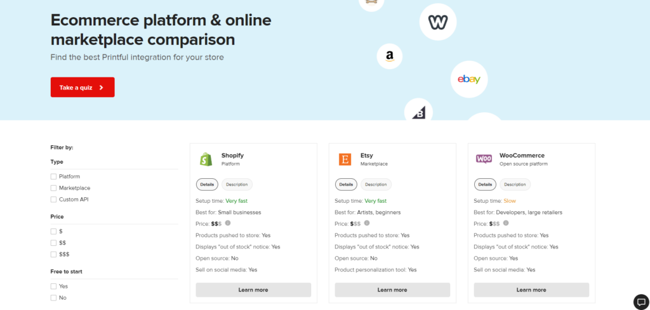Image resolution: width=650 pixels, height=310 pixels.
Task: Click the BigCommerce logo circle
Action: click(418, 109)
